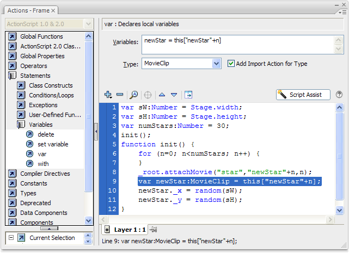Image resolution: width=349 pixels, height=253 pixels.
Task: Open the Global Functions category
Action: click(41, 36)
